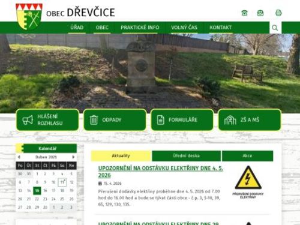Click the school building icon for ZŠ a MŠ

[230, 120]
